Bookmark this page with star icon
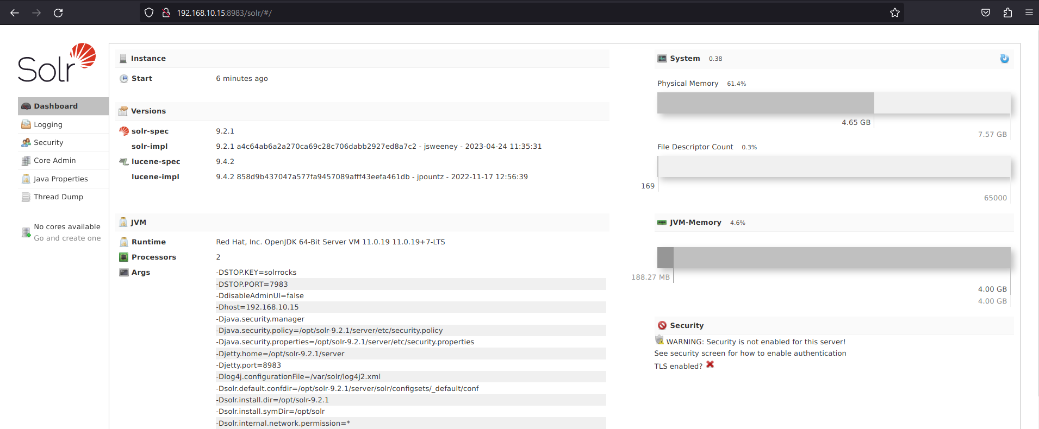This screenshot has width=1039, height=429. pyautogui.click(x=895, y=12)
